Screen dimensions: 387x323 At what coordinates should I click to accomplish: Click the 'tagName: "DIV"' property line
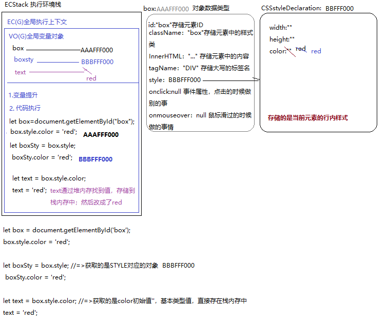point(199,68)
